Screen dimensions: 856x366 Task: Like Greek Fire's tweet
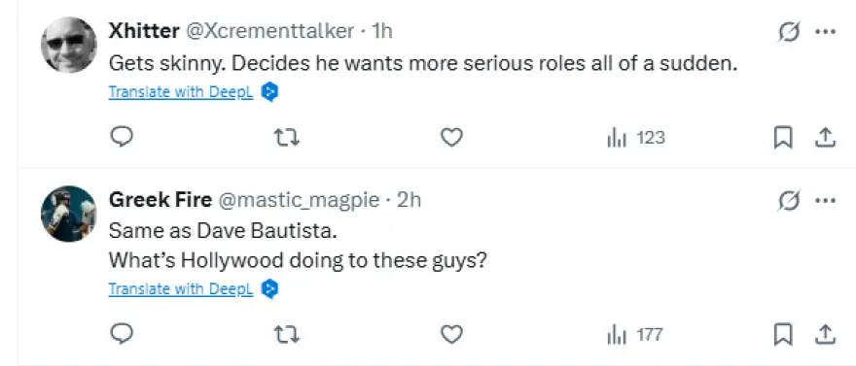coord(451,334)
